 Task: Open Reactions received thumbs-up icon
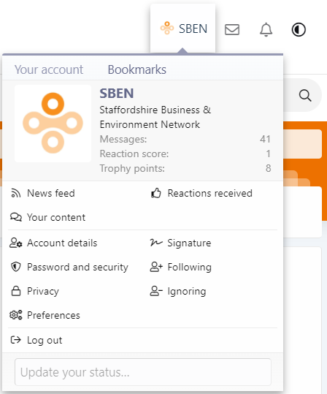tap(156, 193)
